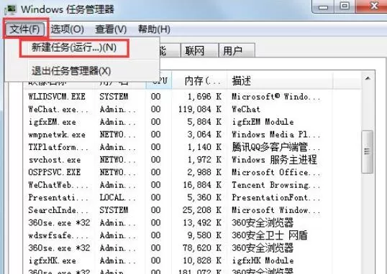Open the 查看(V) menu
The height and width of the screenshot is (274, 387).
[x=111, y=29]
